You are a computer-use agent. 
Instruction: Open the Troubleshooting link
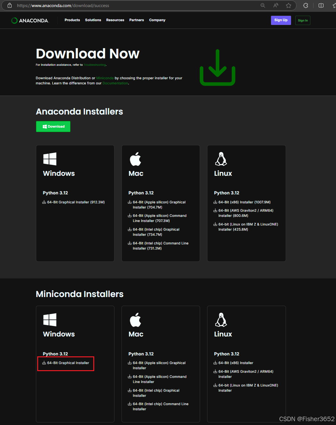point(95,65)
